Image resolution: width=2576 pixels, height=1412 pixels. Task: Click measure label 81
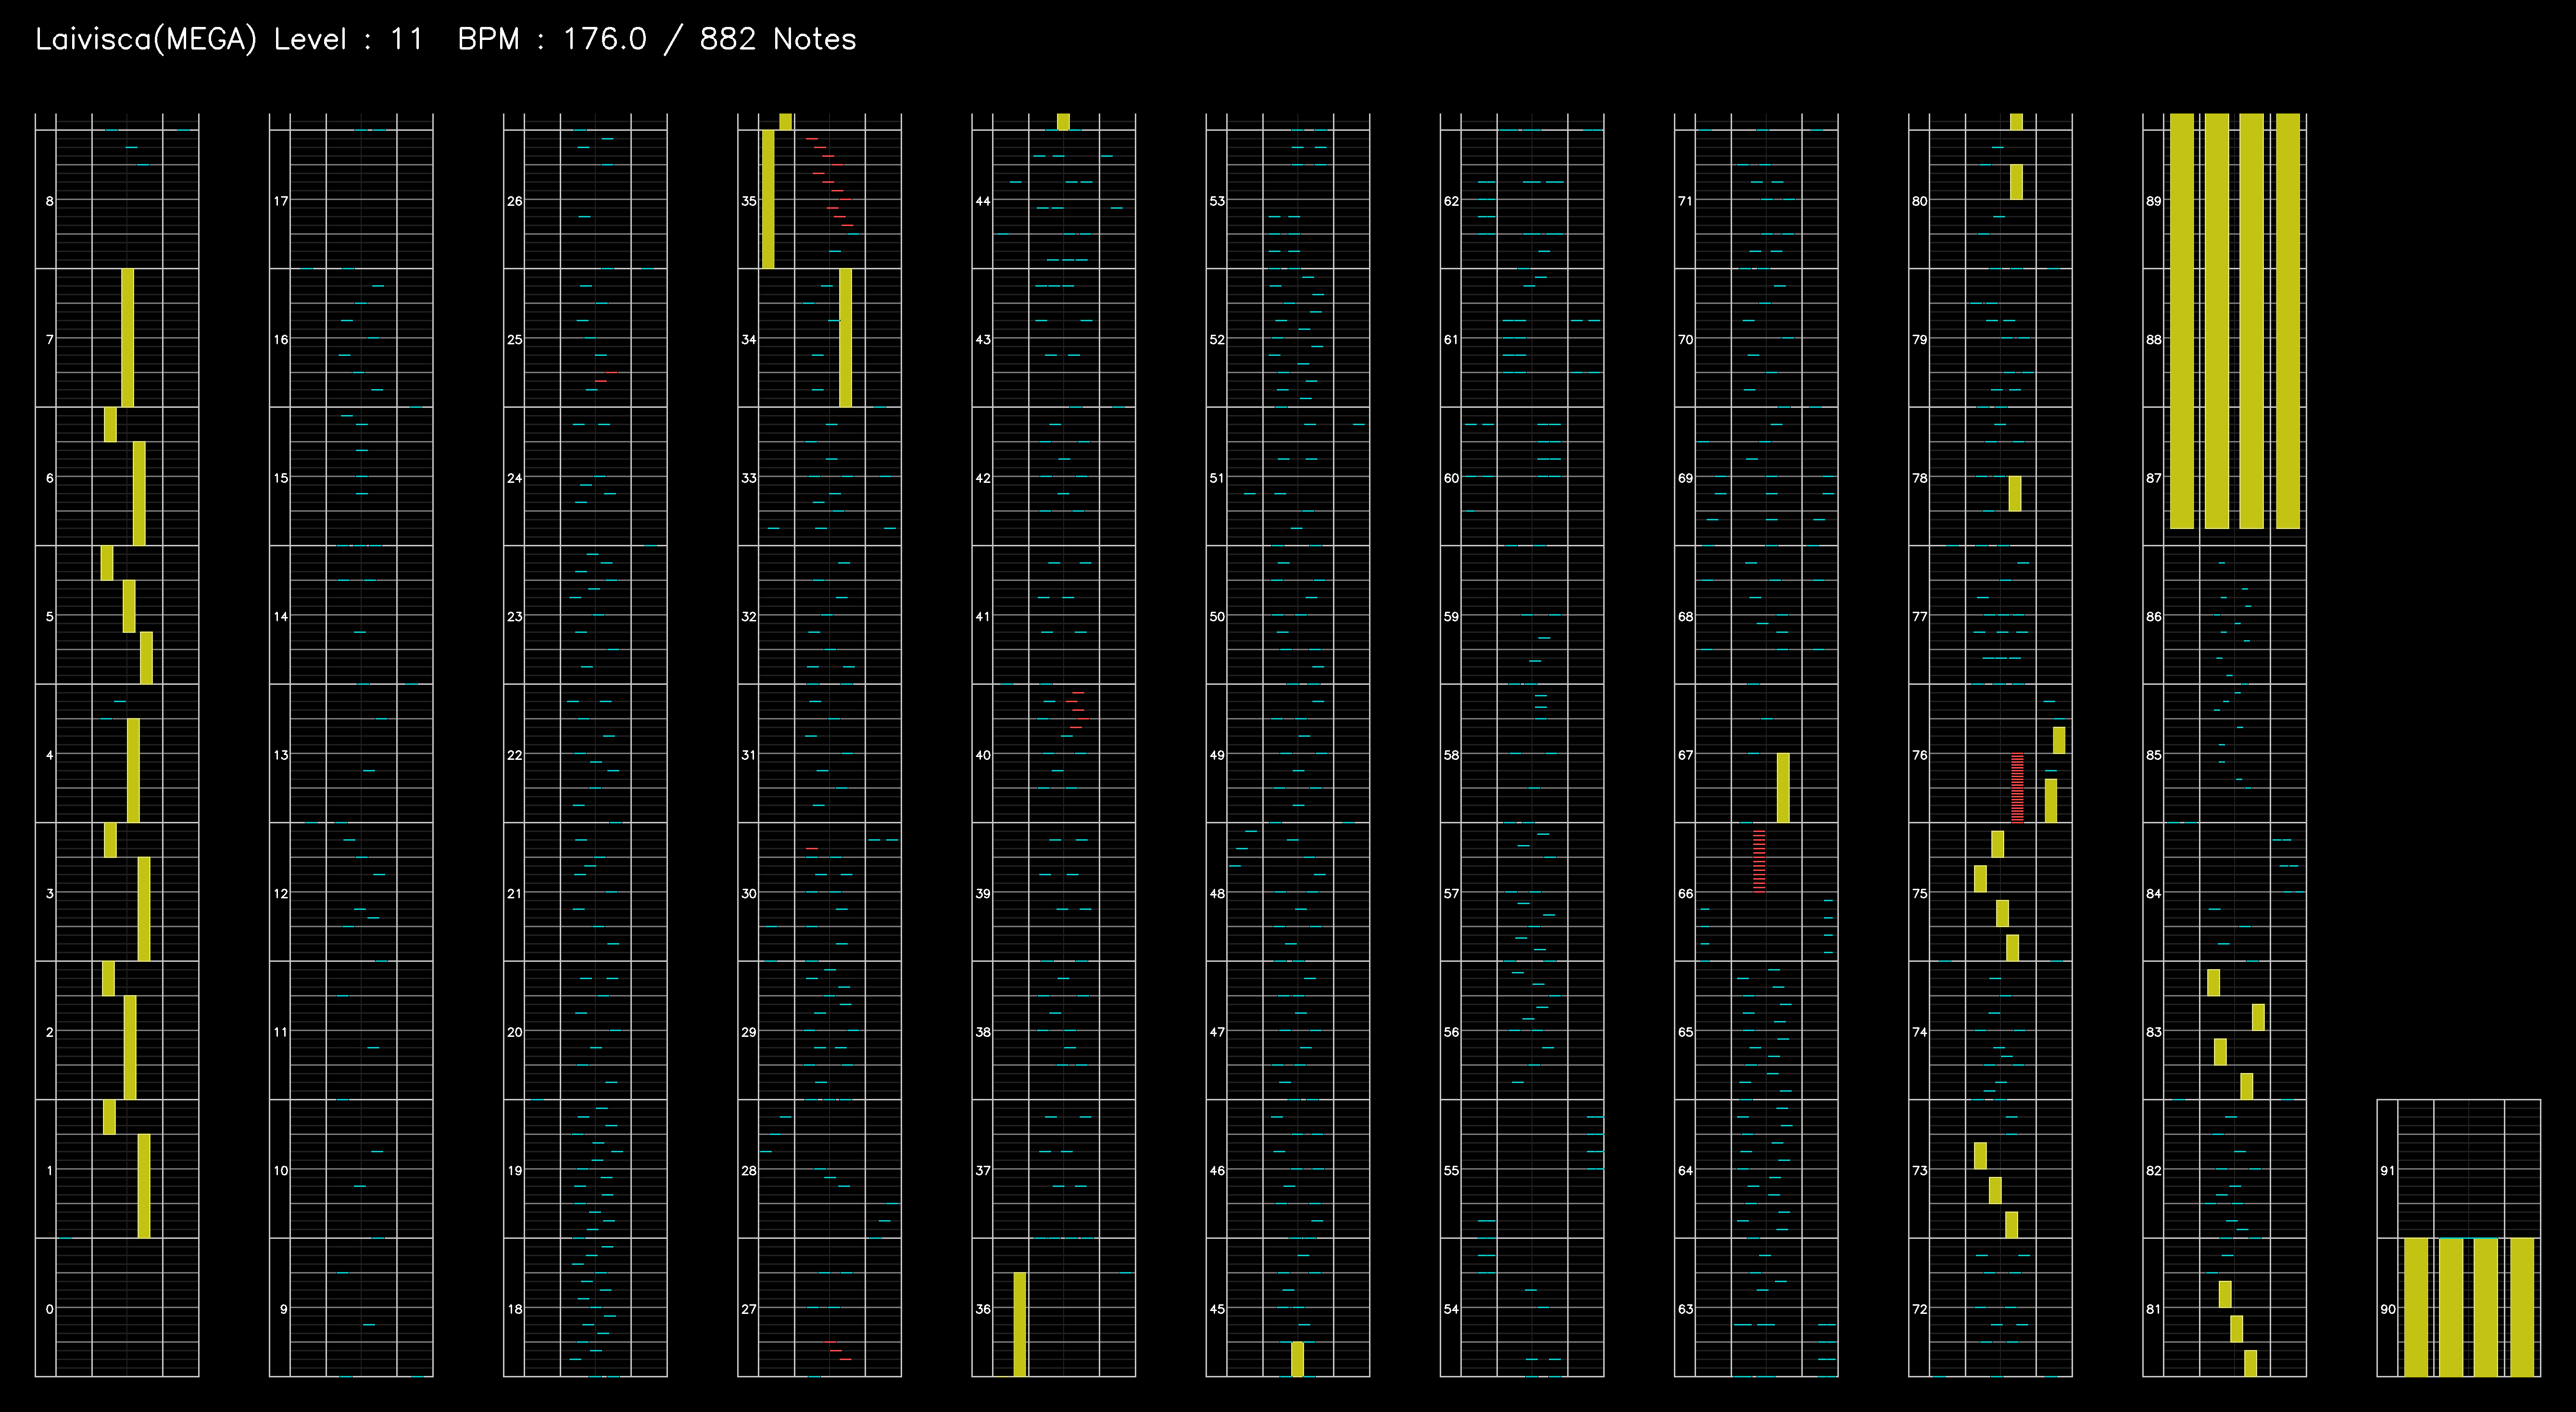click(x=2154, y=1309)
